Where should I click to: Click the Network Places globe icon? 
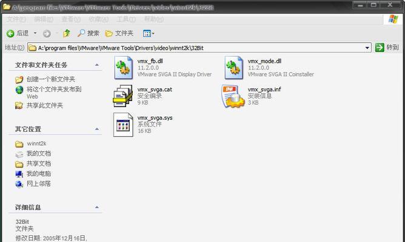pos(19,184)
